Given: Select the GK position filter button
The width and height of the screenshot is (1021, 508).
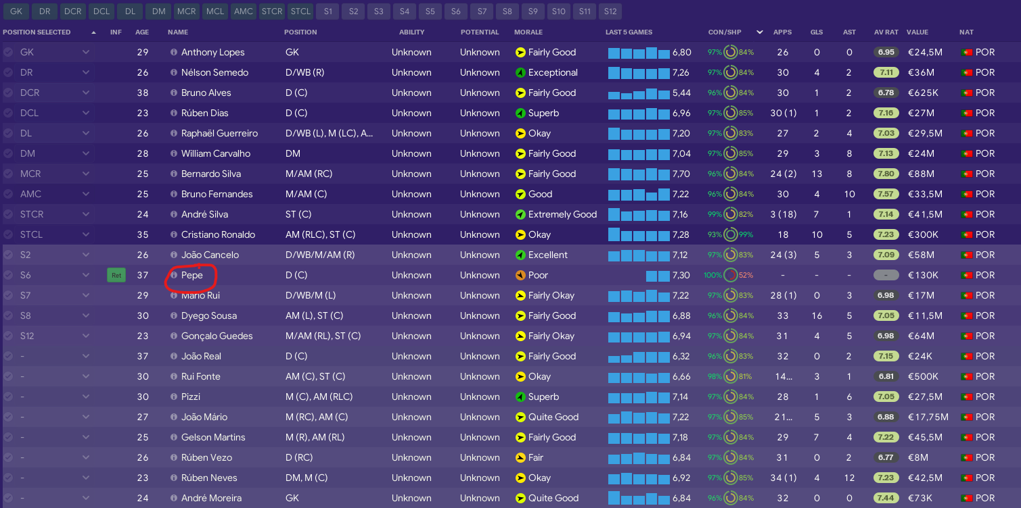Looking at the screenshot, I should click(x=16, y=11).
